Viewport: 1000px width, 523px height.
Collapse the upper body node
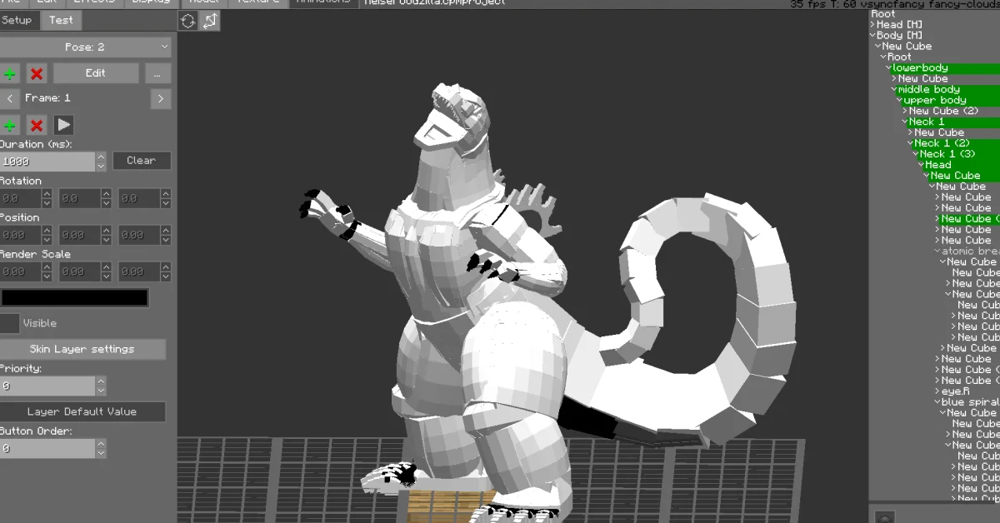pyautogui.click(x=900, y=101)
